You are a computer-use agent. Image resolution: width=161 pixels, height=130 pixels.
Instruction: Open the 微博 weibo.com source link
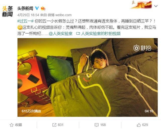(x=60, y=15)
